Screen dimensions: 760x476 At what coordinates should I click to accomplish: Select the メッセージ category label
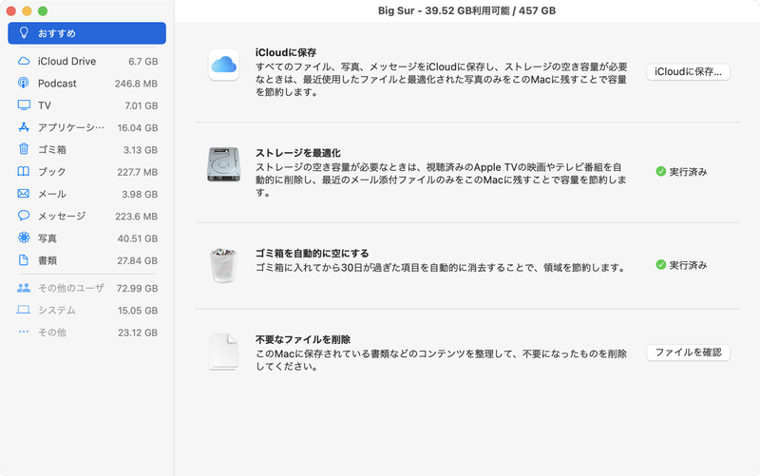point(62,216)
